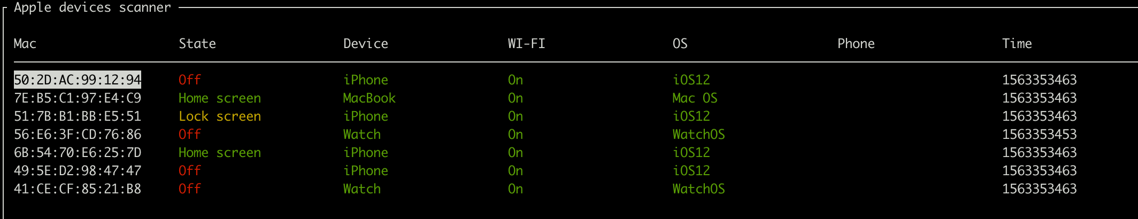Click the Mac column header
Image resolution: width=1138 pixels, height=219 pixels.
coord(25,43)
